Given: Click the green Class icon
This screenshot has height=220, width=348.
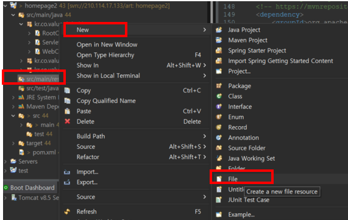Looking at the screenshot, I should tap(219, 96).
